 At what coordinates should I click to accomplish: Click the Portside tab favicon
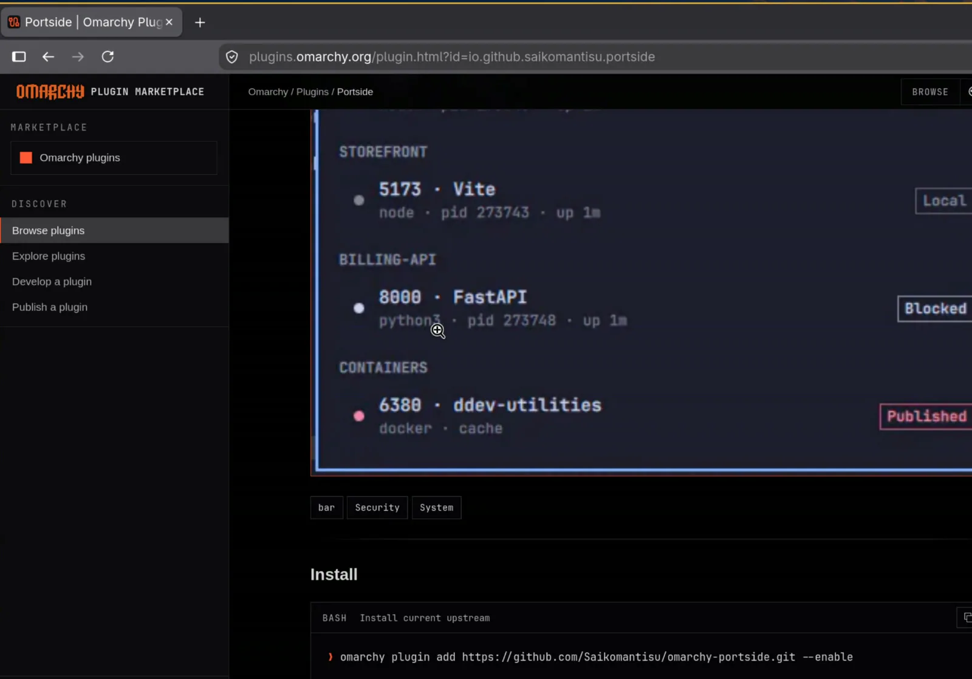click(14, 22)
